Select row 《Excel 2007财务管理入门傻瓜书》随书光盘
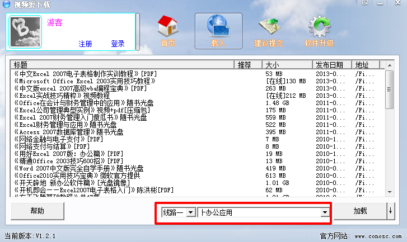The width and height of the screenshot is (407, 242). (x=197, y=117)
